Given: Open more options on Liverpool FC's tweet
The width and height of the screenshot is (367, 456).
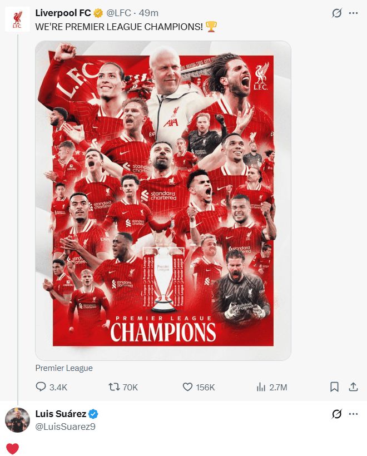Looking at the screenshot, I should click(x=353, y=13).
